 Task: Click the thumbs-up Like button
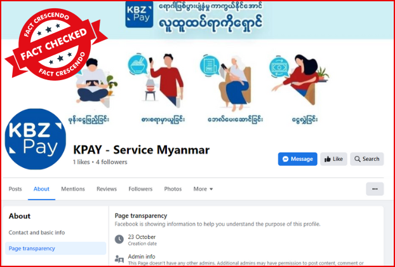(333, 159)
